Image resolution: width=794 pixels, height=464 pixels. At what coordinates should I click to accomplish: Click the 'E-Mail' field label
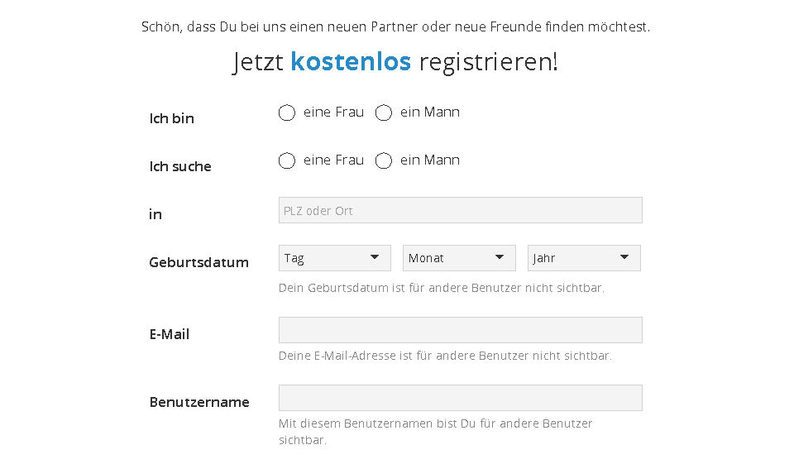(x=169, y=334)
